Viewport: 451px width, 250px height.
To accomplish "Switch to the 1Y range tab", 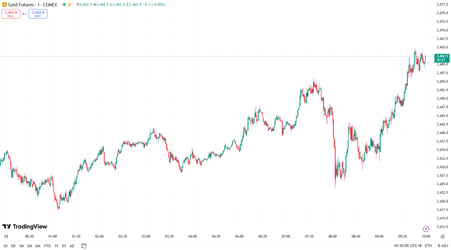I will (56, 246).
